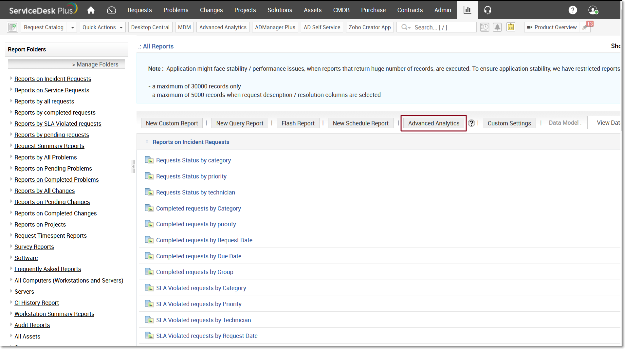The image size is (625, 349).
Task: Open SLA Violated requests by Technician report
Action: click(x=203, y=320)
